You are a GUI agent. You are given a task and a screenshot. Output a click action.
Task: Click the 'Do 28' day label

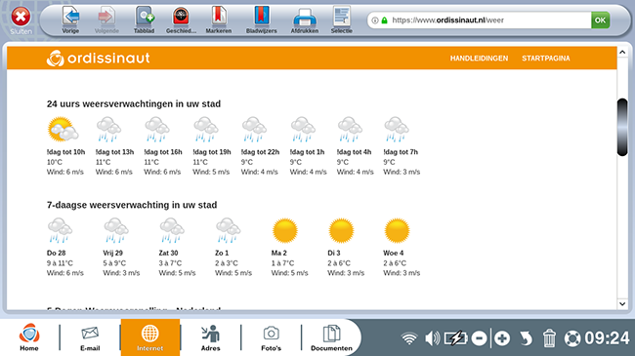pos(57,253)
